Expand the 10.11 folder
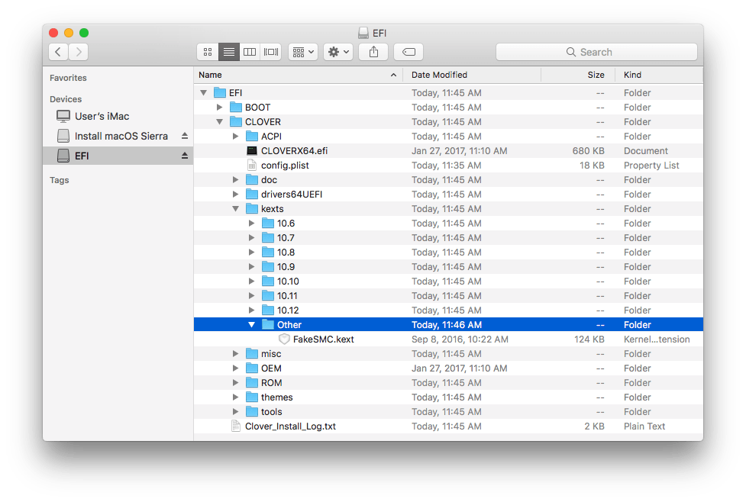This screenshot has height=502, width=746. pyautogui.click(x=252, y=296)
